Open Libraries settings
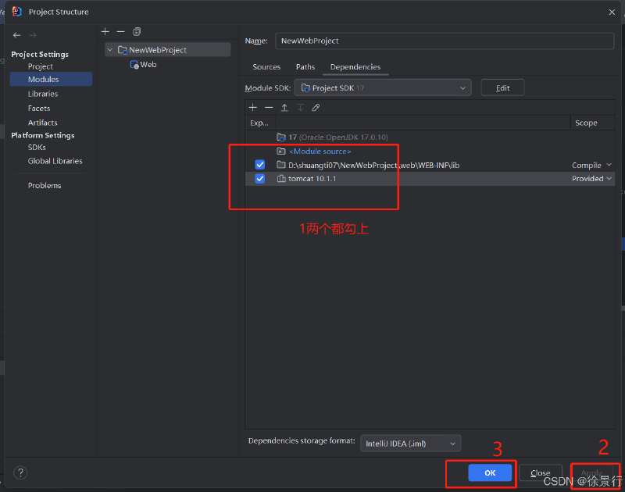 (x=43, y=94)
